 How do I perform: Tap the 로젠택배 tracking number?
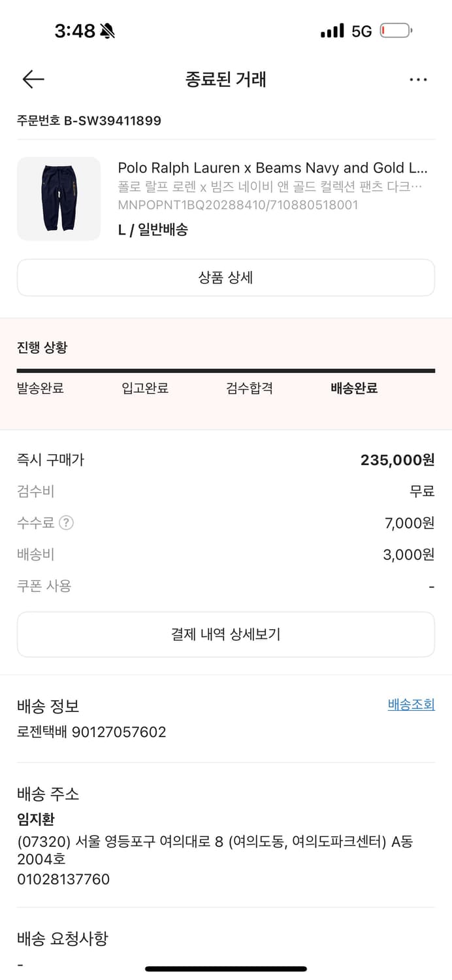pyautogui.click(x=91, y=732)
